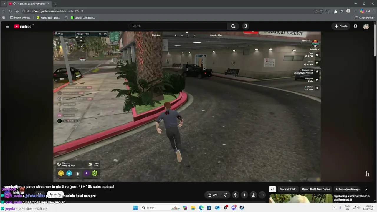Image resolution: width=377 pixels, height=212 pixels.
Task: Open the YouTube account avatar menu
Action: click(x=366, y=26)
